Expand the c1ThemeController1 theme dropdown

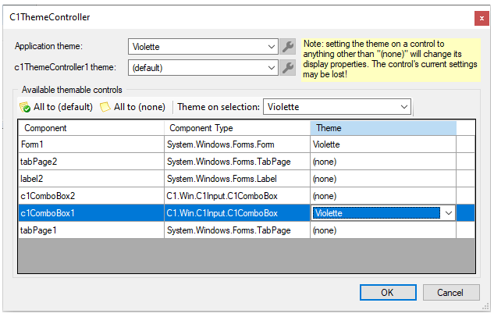click(270, 68)
